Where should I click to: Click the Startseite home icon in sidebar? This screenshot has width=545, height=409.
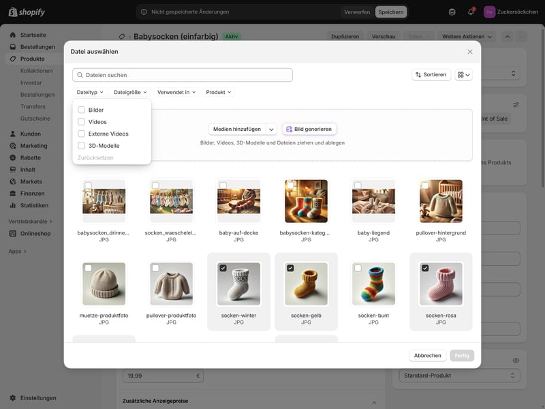[x=13, y=35]
